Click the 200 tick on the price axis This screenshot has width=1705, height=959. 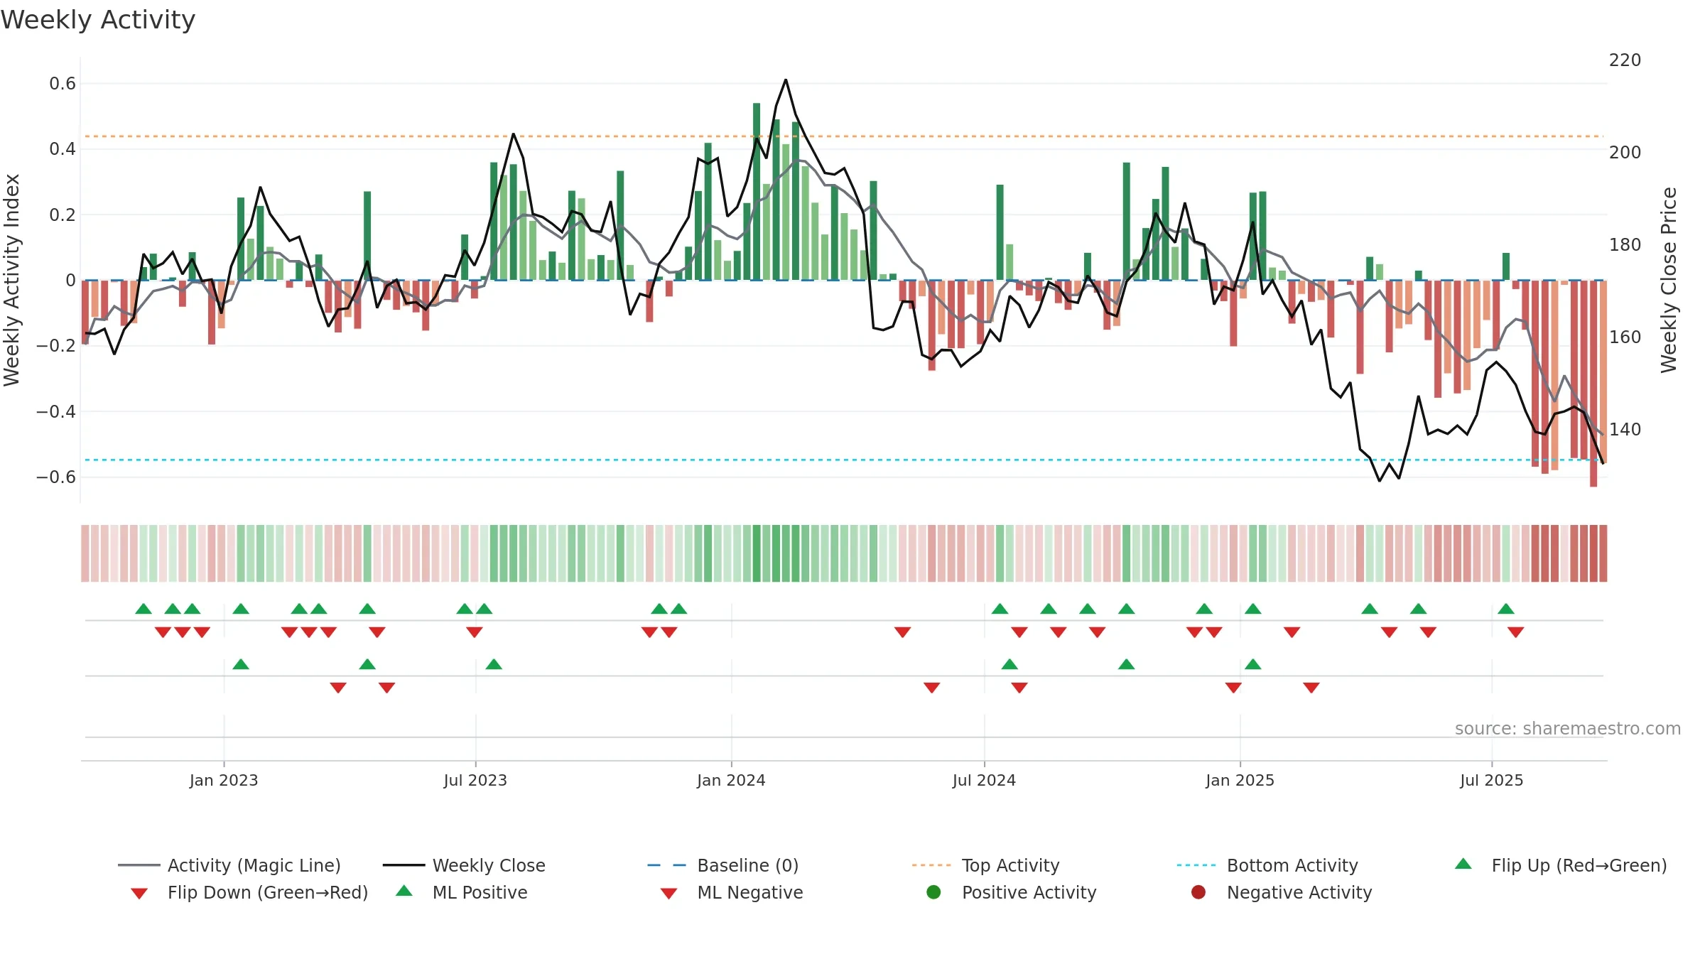tap(1625, 152)
